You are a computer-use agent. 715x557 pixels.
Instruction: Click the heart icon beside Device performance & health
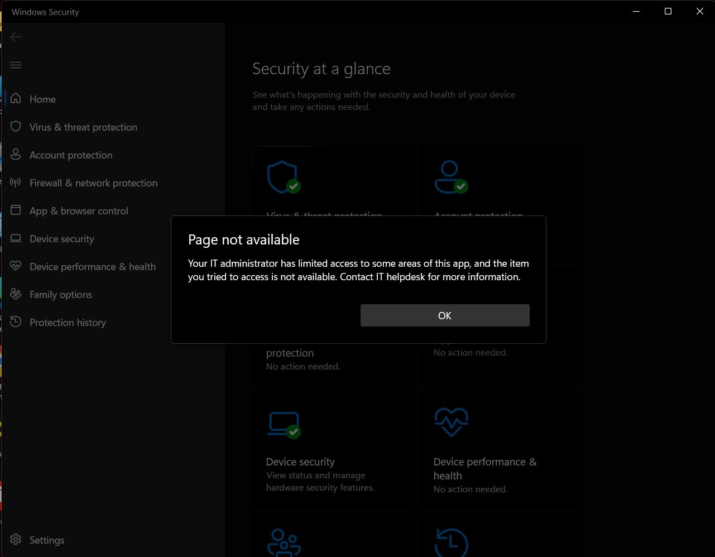click(x=16, y=266)
